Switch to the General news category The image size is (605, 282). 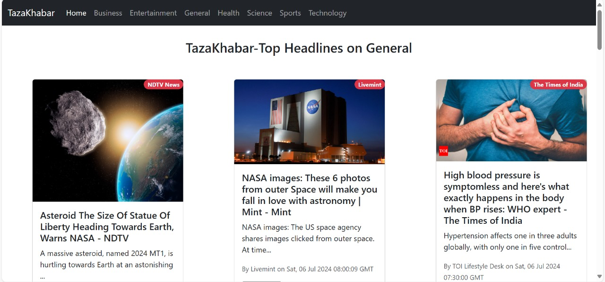197,13
